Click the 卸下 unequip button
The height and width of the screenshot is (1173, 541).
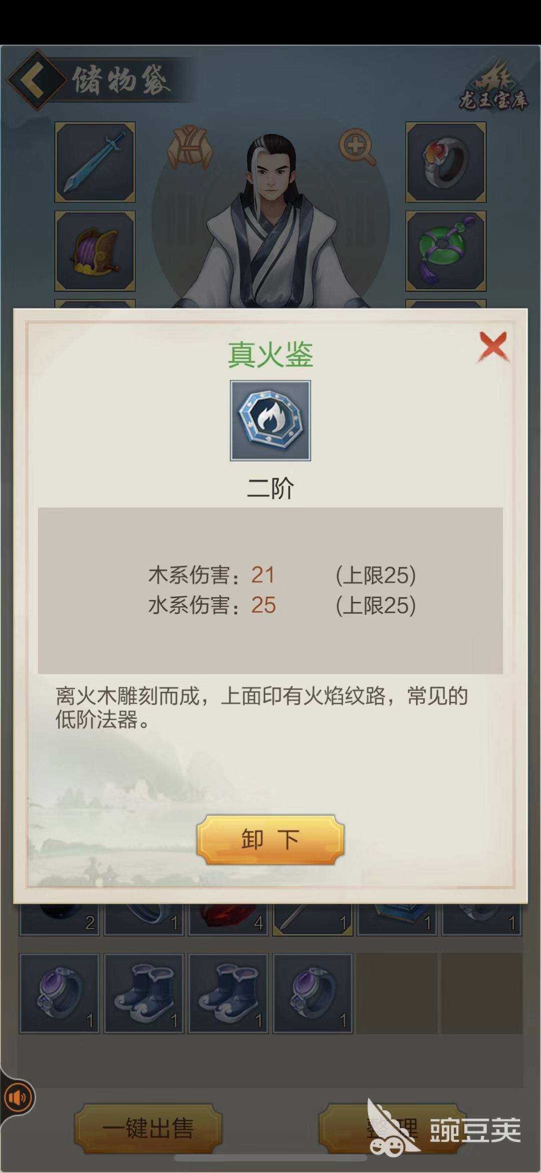click(x=270, y=840)
